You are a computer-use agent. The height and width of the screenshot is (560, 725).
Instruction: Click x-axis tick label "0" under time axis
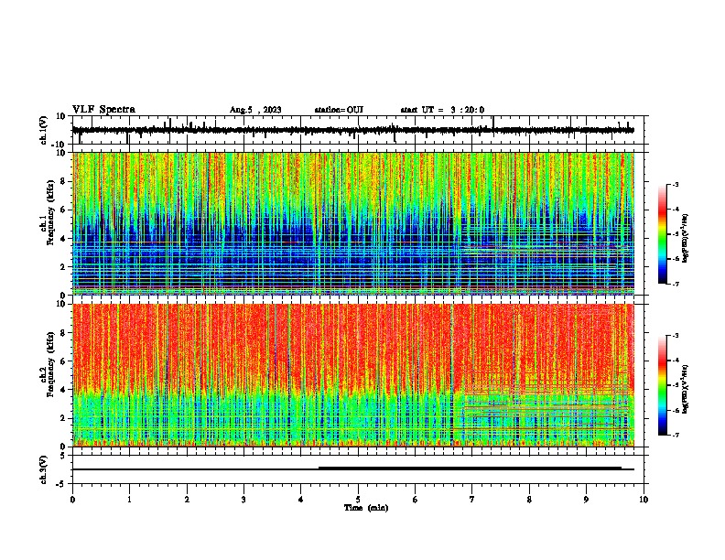(x=72, y=500)
